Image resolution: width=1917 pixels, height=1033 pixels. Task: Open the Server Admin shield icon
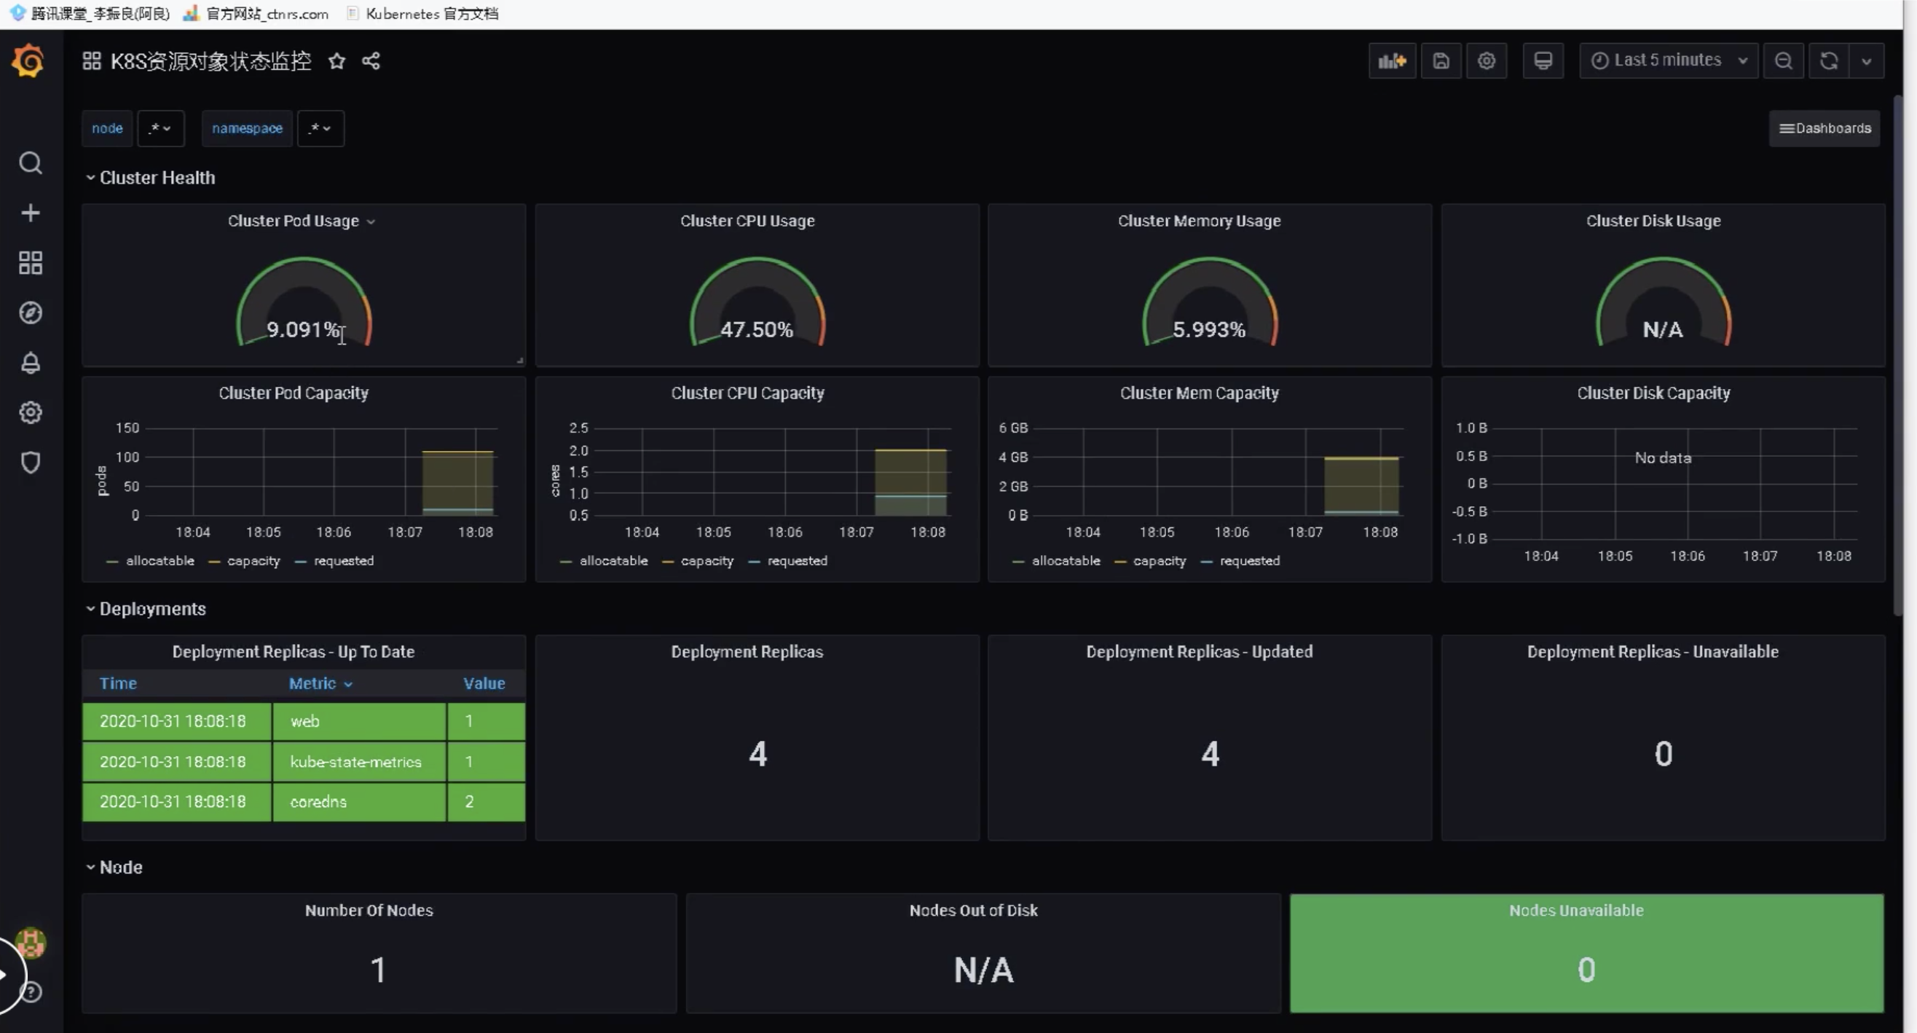pos(30,462)
